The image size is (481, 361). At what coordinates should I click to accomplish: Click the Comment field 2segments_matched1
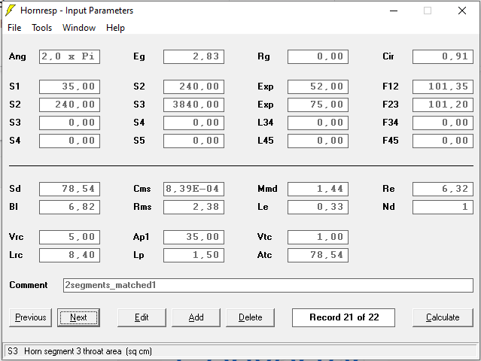click(268, 285)
